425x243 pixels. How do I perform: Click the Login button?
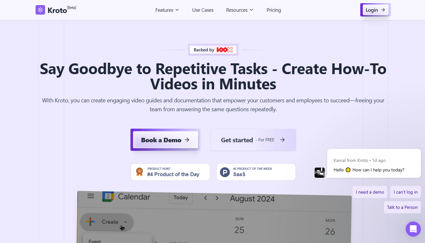(x=375, y=10)
